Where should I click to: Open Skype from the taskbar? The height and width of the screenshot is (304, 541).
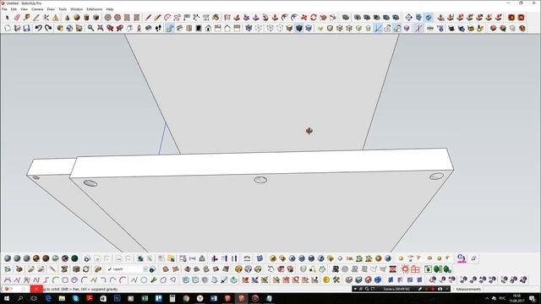75,298
